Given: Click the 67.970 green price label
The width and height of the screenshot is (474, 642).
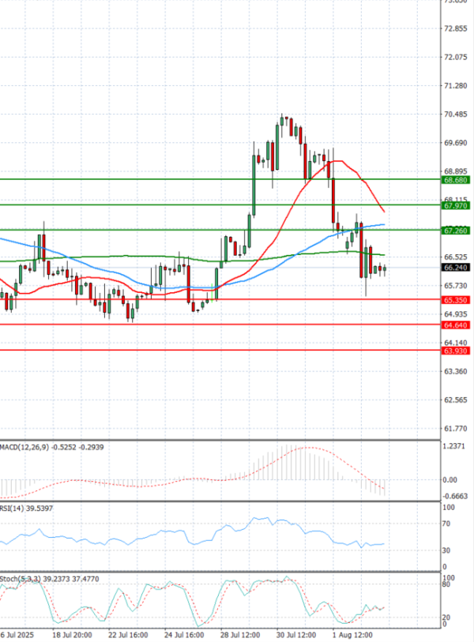Looking at the screenshot, I should [456, 205].
